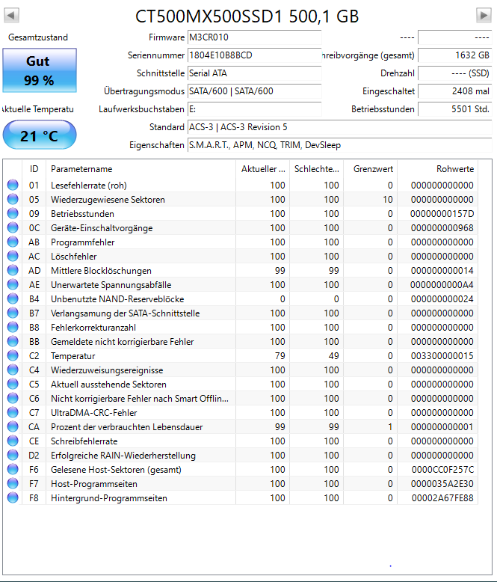Click status icon for Löschfehler
Image resolution: width=497 pixels, height=582 pixels.
pos(13,256)
